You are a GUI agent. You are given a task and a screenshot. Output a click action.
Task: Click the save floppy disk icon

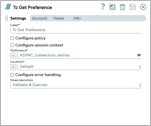point(133,7)
